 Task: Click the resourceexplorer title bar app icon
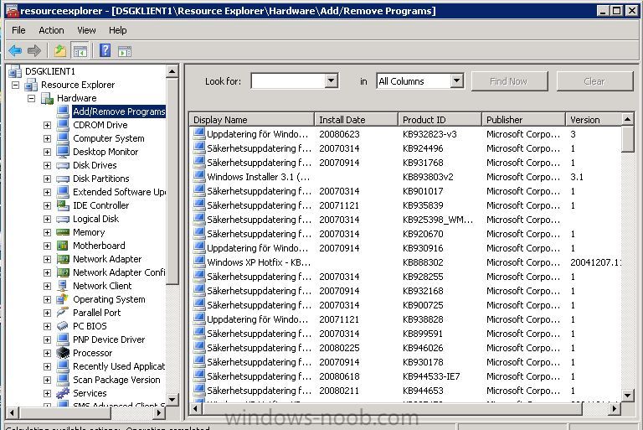(12, 11)
